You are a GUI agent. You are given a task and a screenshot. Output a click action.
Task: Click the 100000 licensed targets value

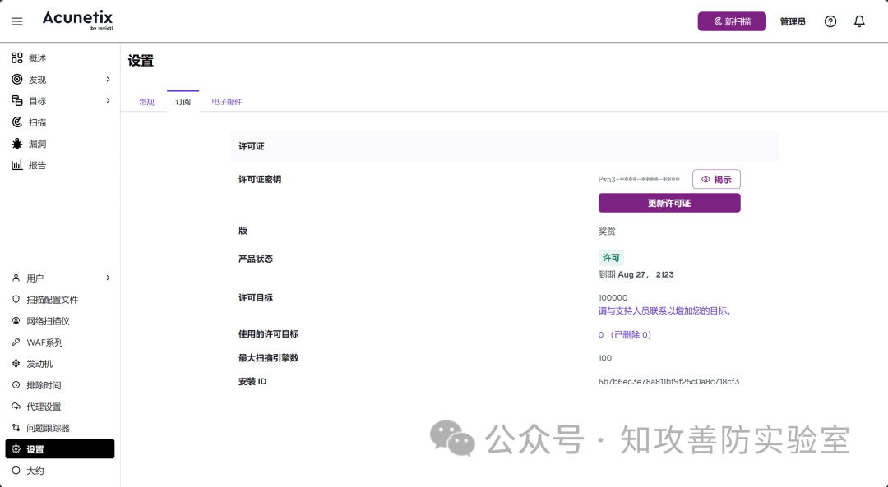tap(613, 297)
